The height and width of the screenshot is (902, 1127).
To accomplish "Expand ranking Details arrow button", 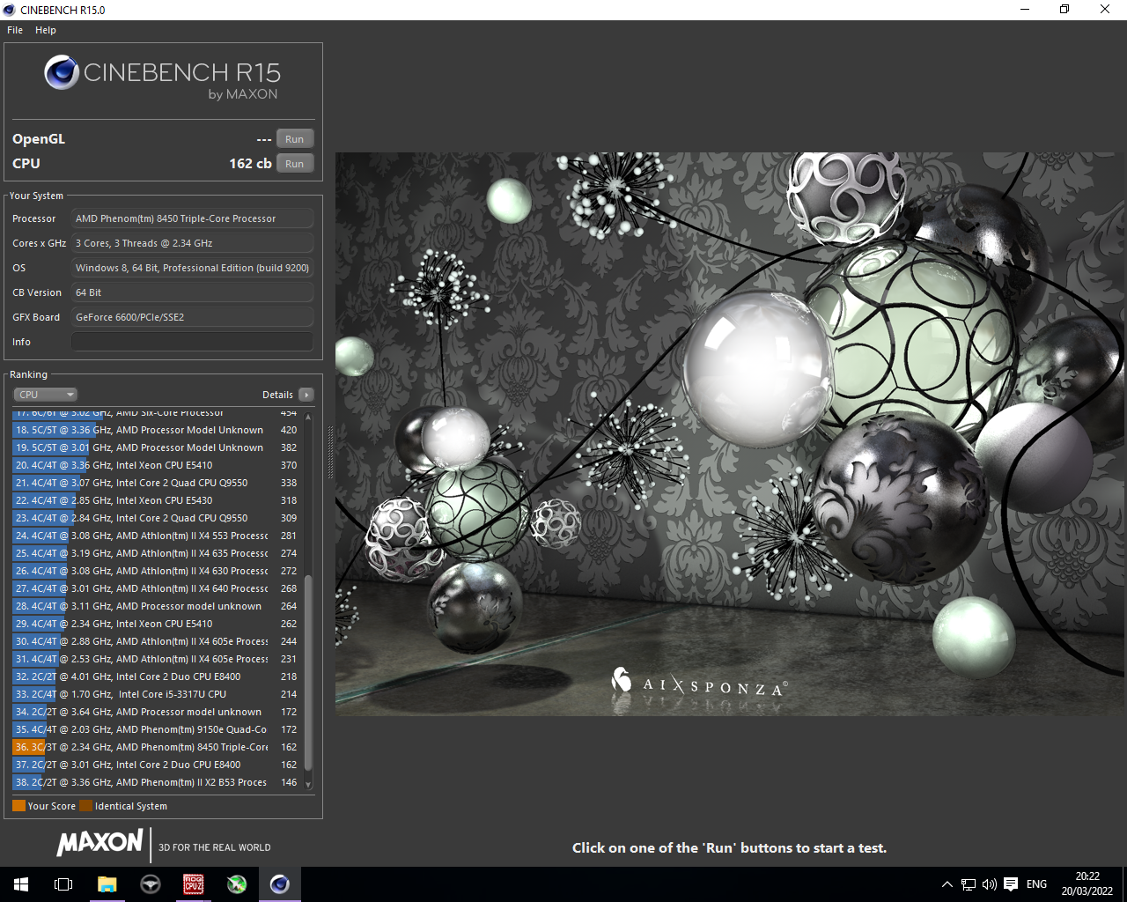I will pos(306,395).
